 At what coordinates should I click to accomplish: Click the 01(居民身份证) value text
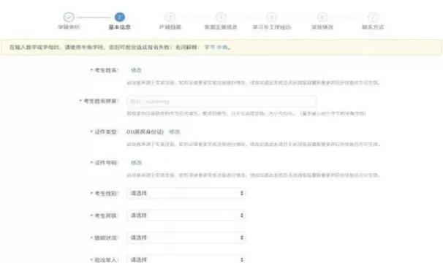coord(145,132)
